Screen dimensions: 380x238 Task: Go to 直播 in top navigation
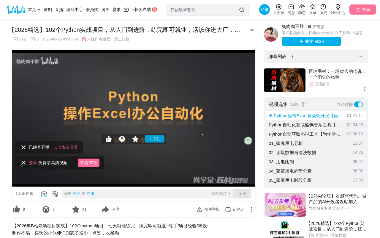click(x=59, y=10)
